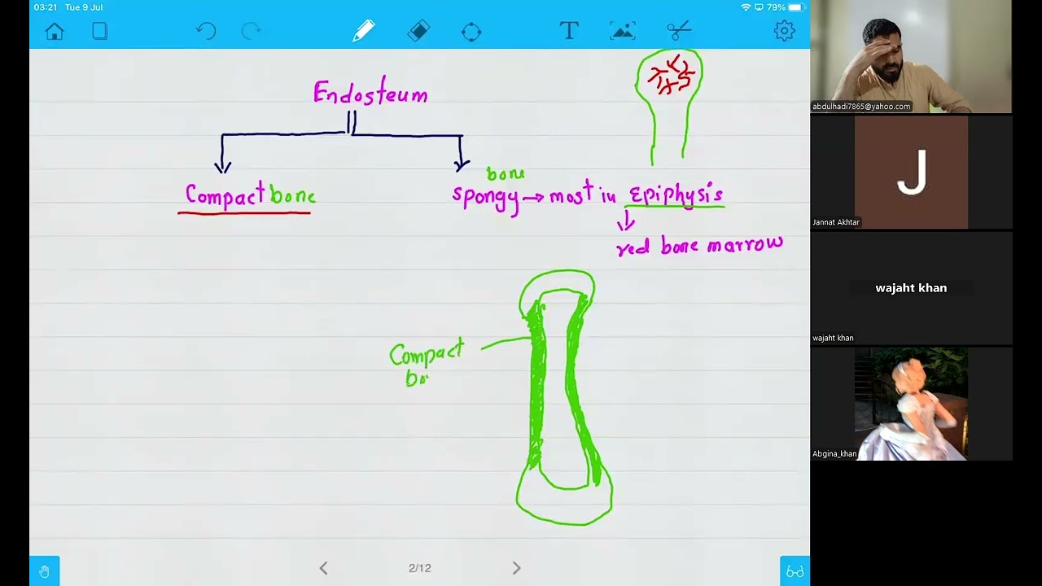Open the page layout icon

99,32
